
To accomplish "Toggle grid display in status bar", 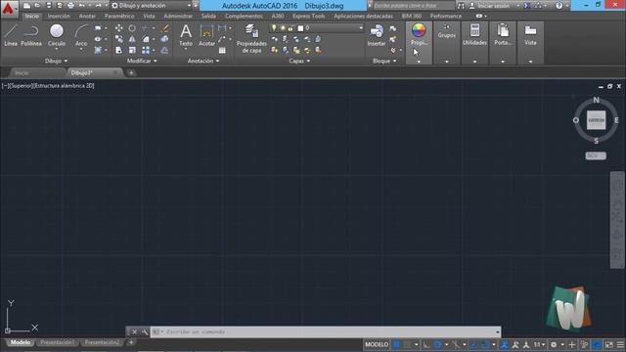I will [x=396, y=344].
